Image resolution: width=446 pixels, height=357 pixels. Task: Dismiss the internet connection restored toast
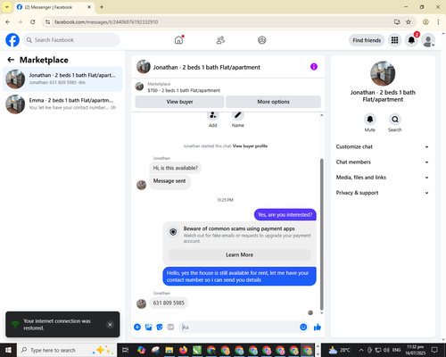[110, 325]
